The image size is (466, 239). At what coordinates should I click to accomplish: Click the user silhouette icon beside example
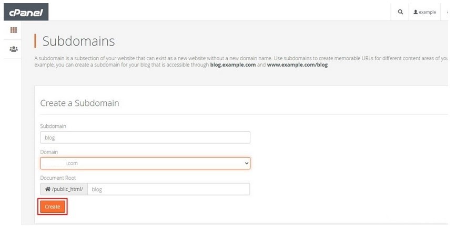[416, 12]
